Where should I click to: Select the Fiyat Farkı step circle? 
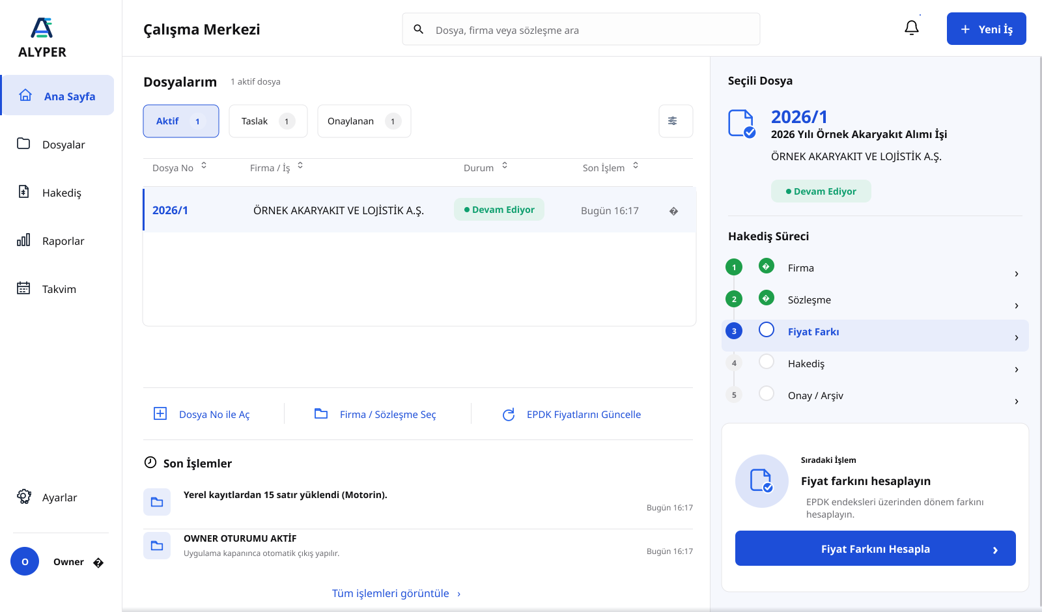(x=767, y=330)
